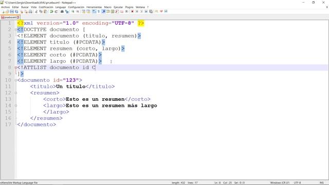Click Run Macro Multiple Times icon
The height and width of the screenshot is (185, 329).
[146, 11]
